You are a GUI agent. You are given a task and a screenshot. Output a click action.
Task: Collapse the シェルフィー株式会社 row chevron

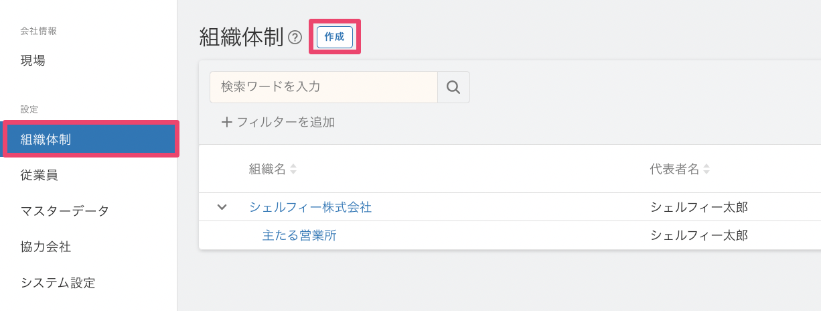click(222, 207)
